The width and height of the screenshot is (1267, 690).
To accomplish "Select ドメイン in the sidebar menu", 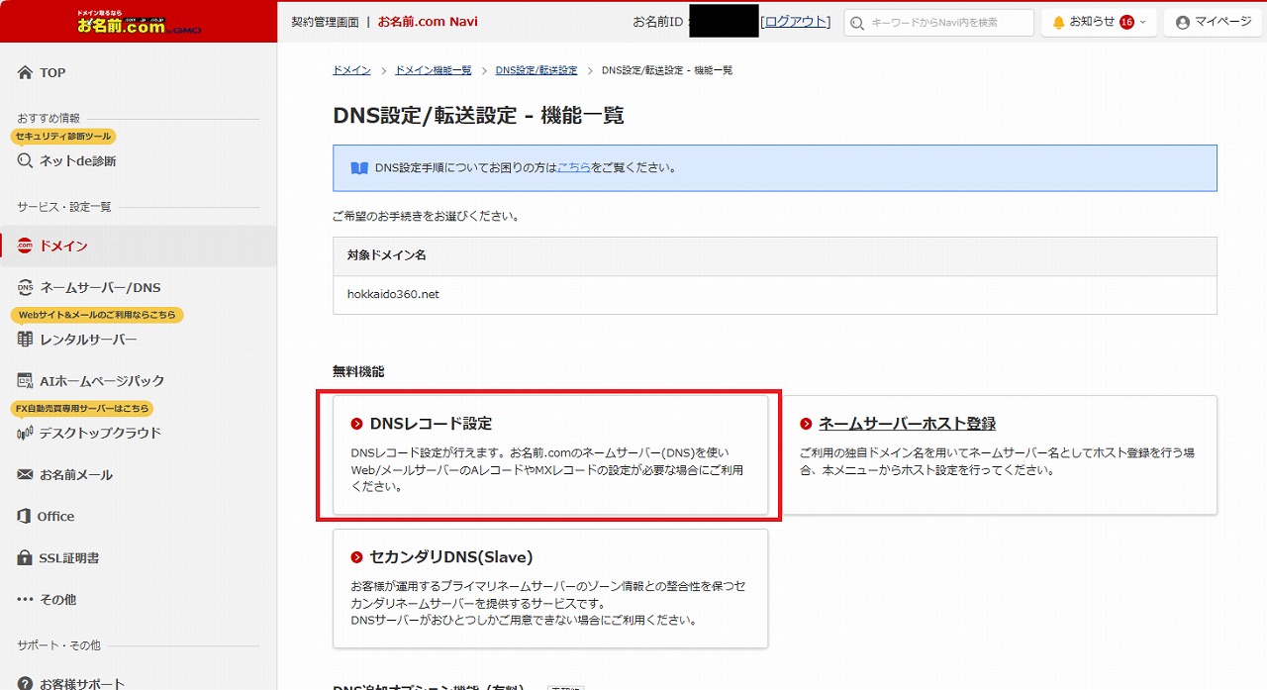I will [63, 246].
